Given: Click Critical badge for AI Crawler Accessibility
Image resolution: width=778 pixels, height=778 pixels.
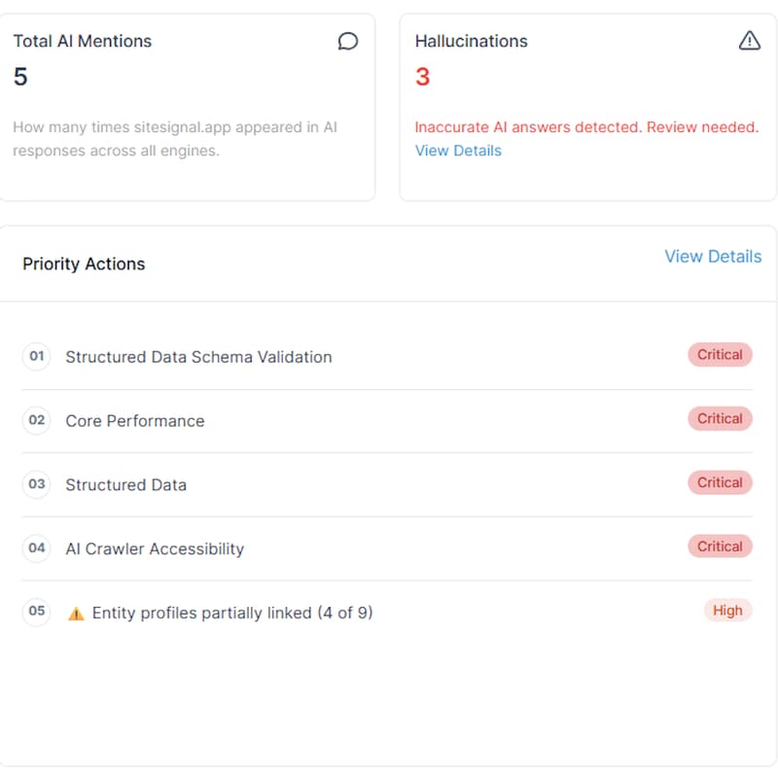Looking at the screenshot, I should 720,547.
